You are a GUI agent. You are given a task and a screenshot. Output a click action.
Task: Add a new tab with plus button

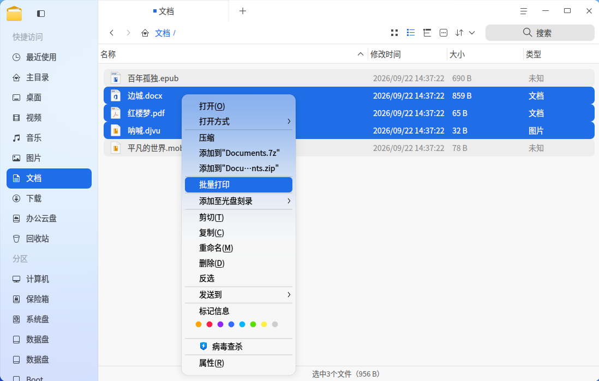(243, 11)
